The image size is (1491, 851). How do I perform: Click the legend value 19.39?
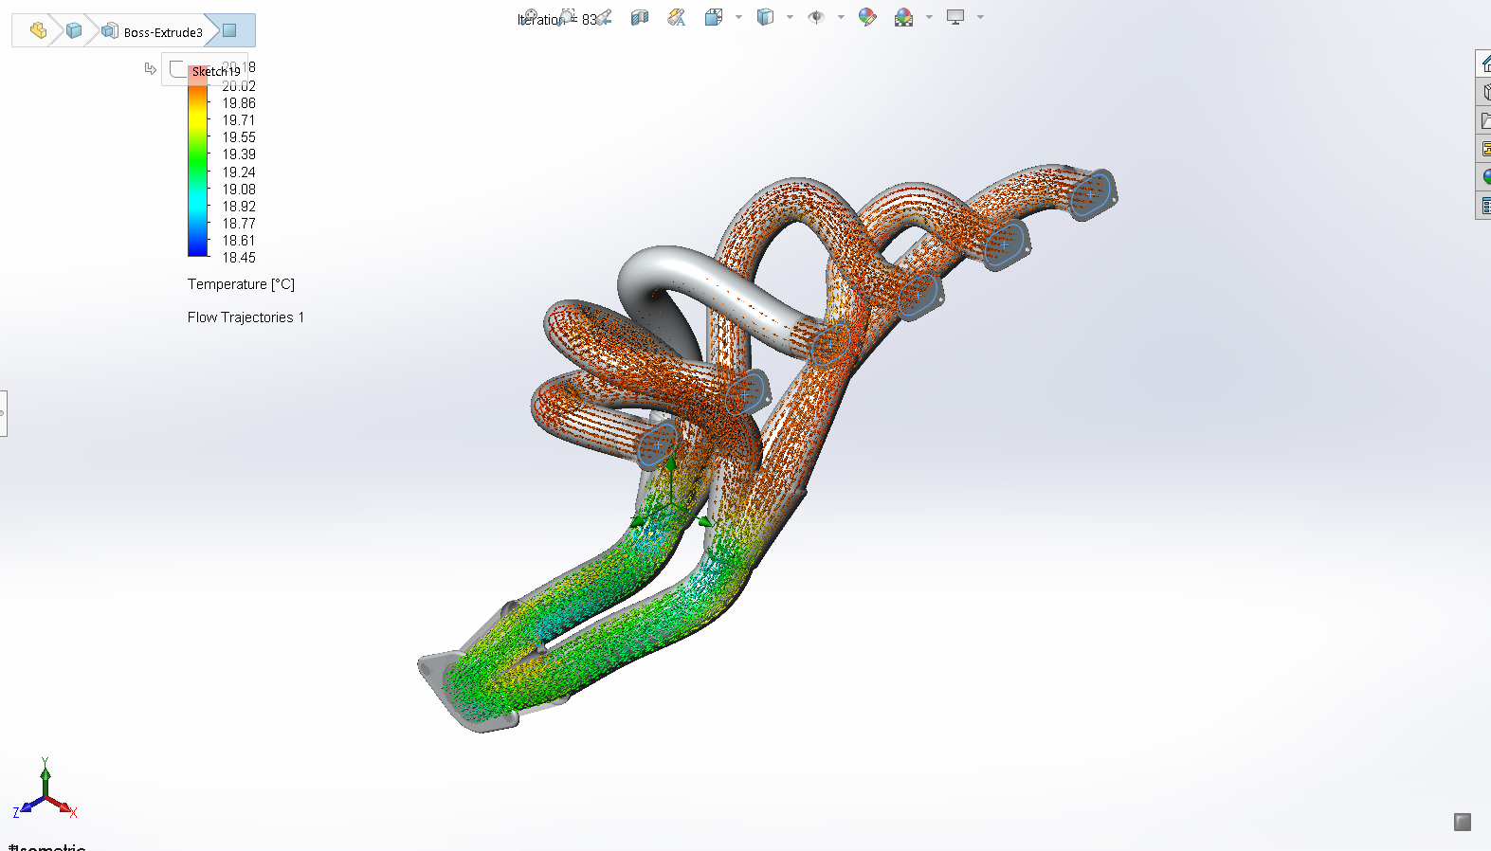239,154
